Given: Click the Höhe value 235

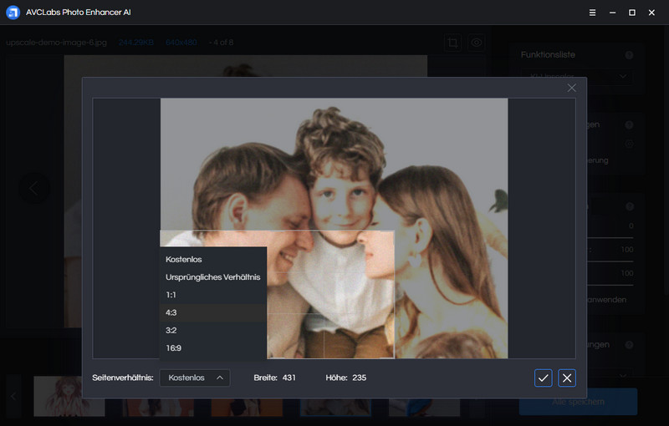Looking at the screenshot, I should (x=360, y=378).
